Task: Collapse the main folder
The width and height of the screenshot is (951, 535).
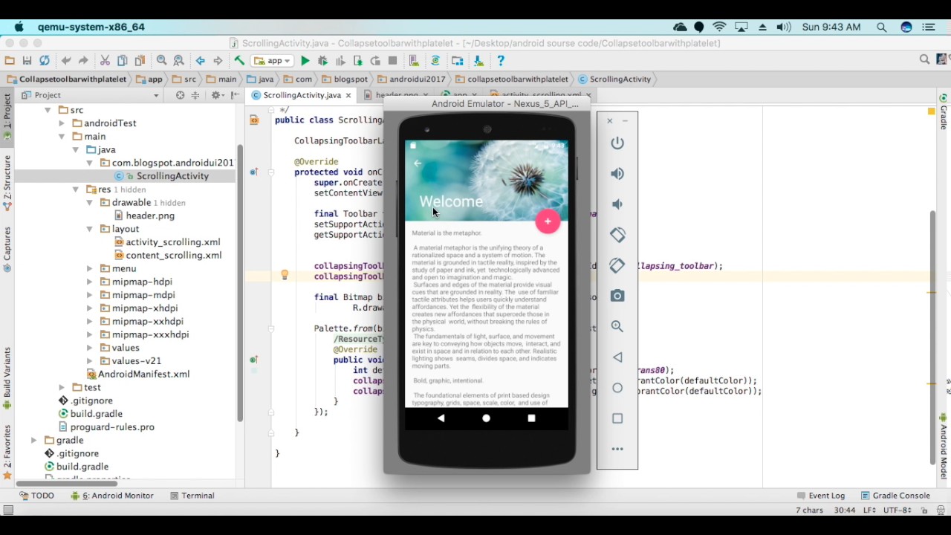Action: [62, 137]
